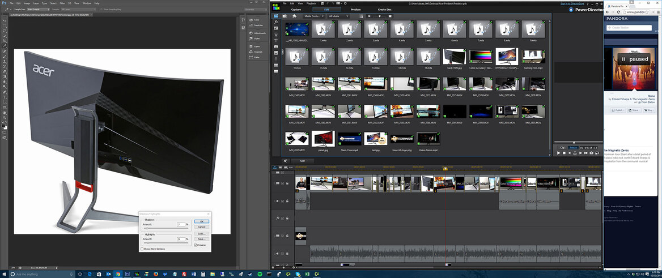Check Show More Options in the dialog
This screenshot has width=662, height=278.
(x=142, y=249)
